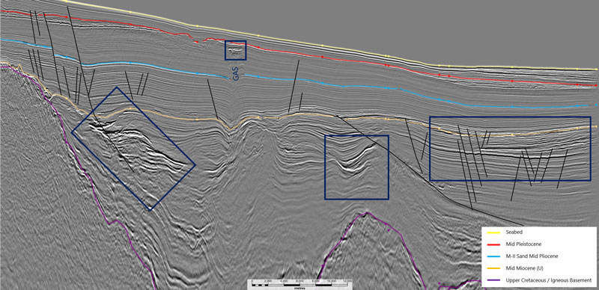Select the M-II Sand Mid Pliocene label
Screen dimensions: 599x290
point(532,256)
